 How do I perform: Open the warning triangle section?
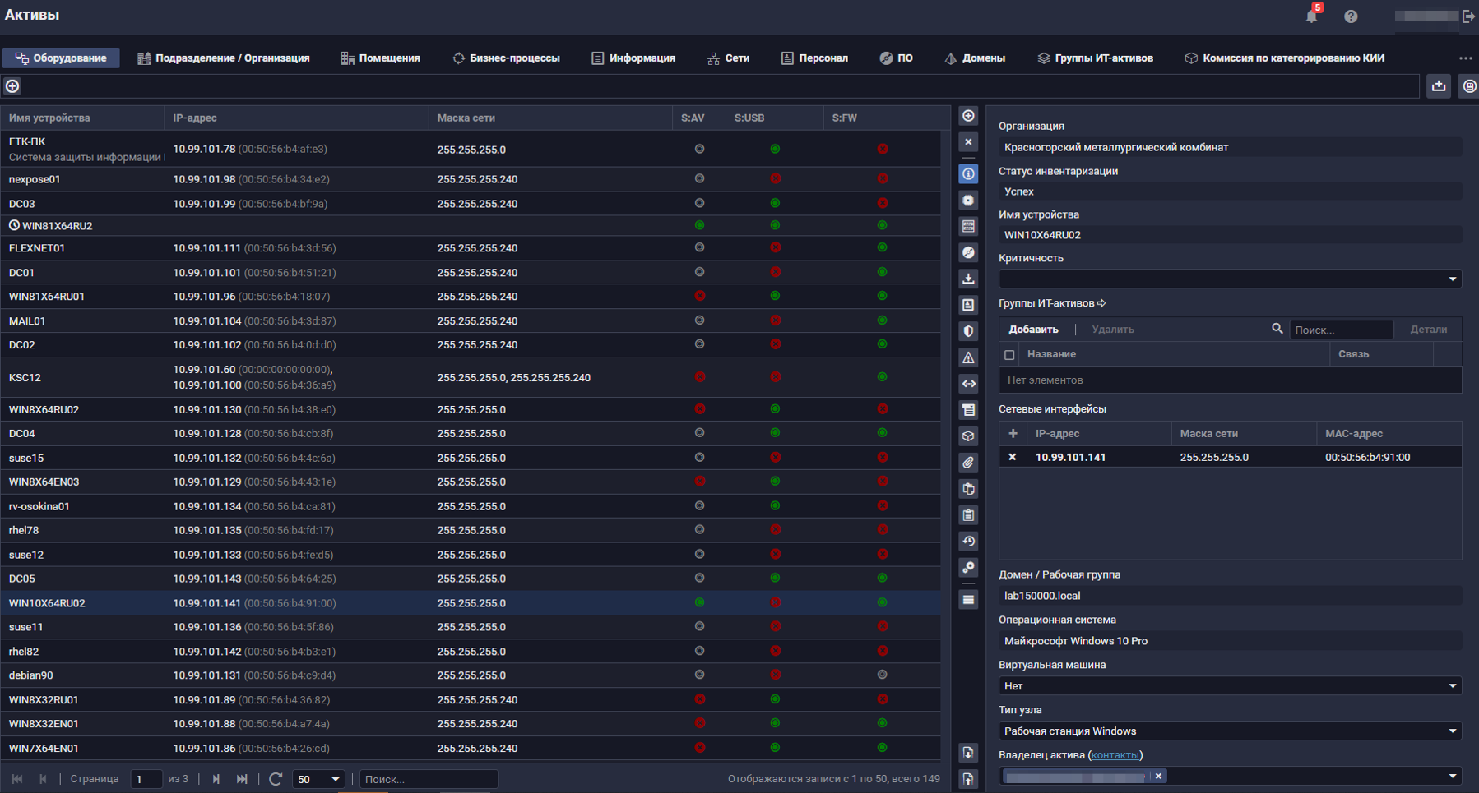968,357
